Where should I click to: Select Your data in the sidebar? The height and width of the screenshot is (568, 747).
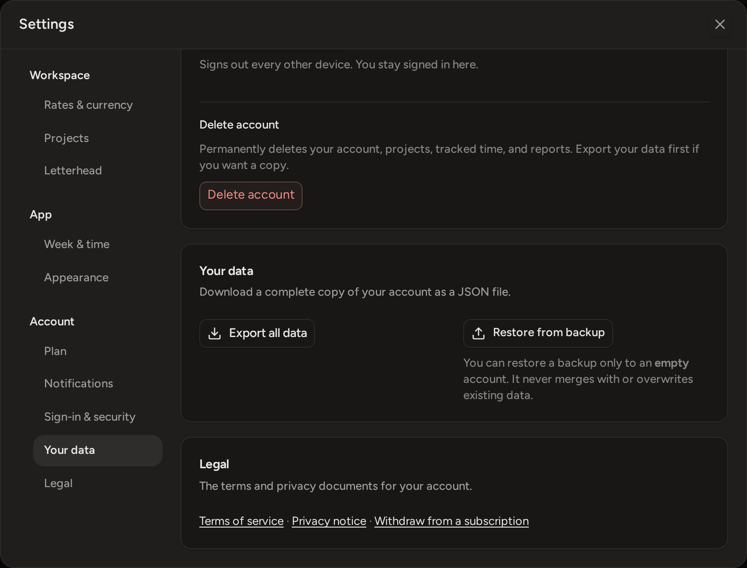click(x=98, y=450)
